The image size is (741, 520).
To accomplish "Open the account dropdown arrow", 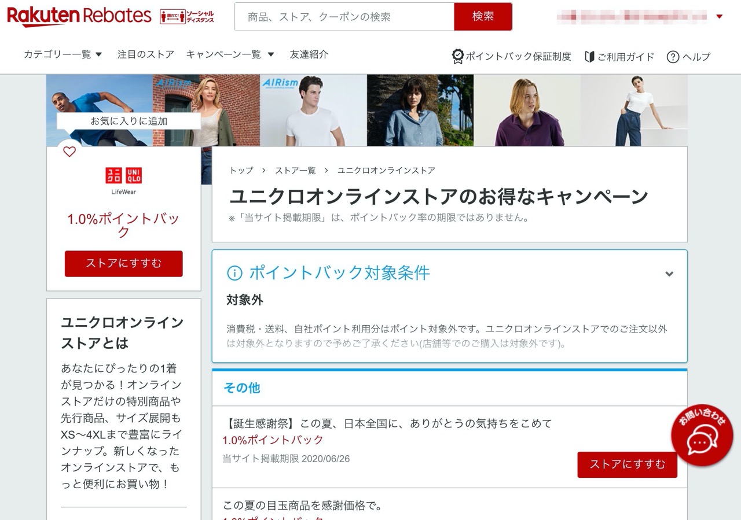I will click(x=720, y=17).
